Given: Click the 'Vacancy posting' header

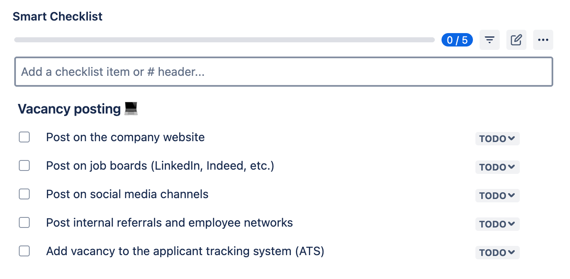Looking at the screenshot, I should coord(69,109).
